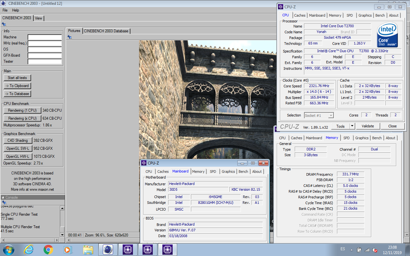The width and height of the screenshot is (410, 256).
Task: Launch Internet Explorer from taskbar
Action: pos(29,250)
